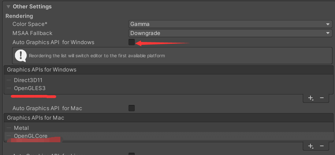The image size is (335, 155).
Task: Grab the OpenGLCore reorder handle
Action: pos(9,136)
